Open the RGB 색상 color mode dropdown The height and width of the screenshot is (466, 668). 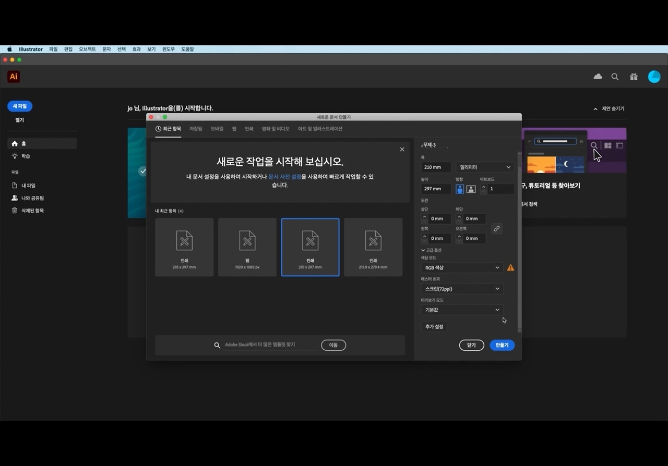(x=462, y=268)
